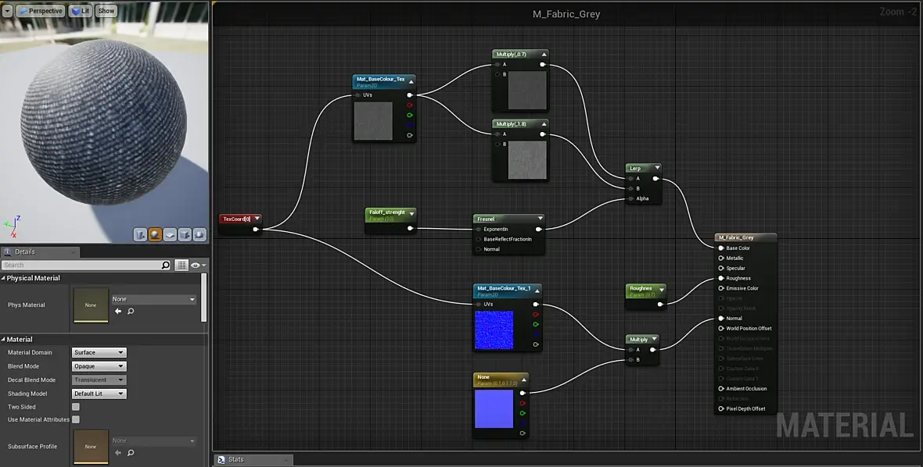Viewport: 923px width, 467px height.
Task: Select Mat_BaseColour_Tex node title
Action: click(x=380, y=79)
